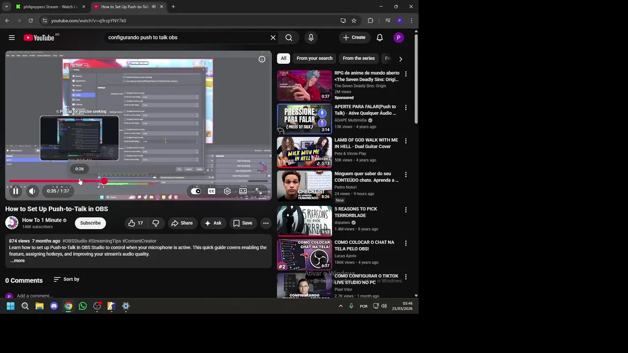Open APERTE PARA FALAR video thumbnail
This screenshot has height=353, width=628.
305,119
